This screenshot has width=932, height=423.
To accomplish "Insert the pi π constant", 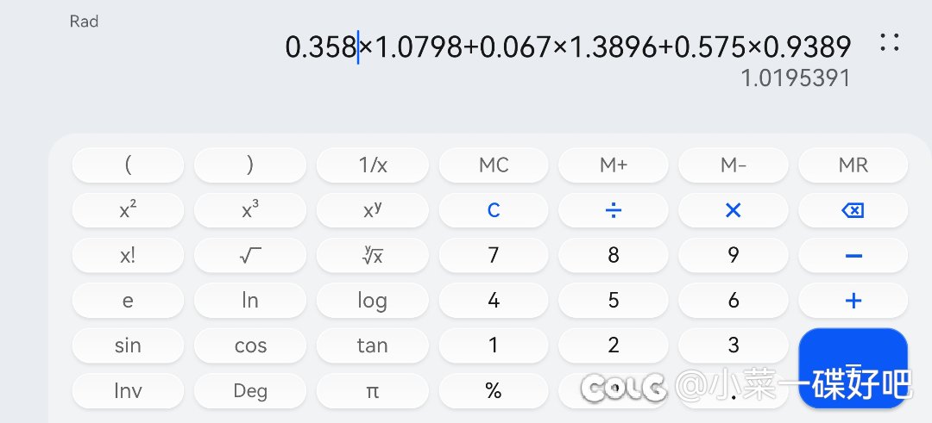I will [372, 391].
